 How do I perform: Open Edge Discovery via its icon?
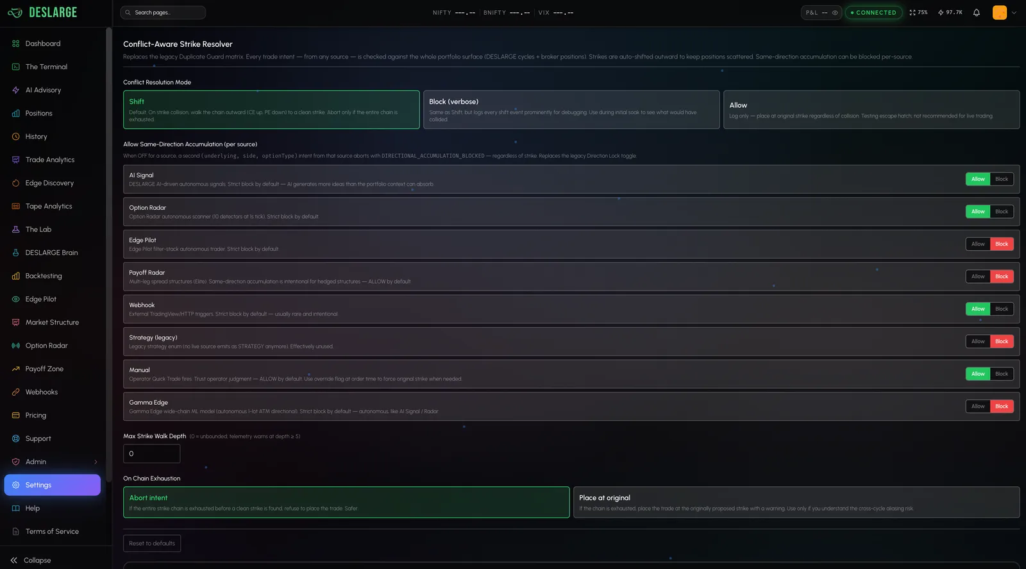pos(16,183)
